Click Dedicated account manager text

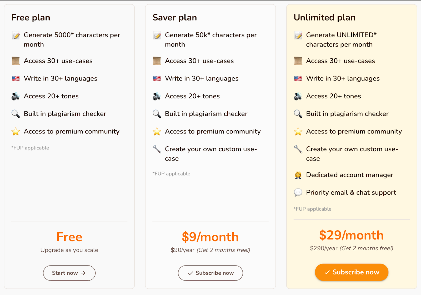350,175
